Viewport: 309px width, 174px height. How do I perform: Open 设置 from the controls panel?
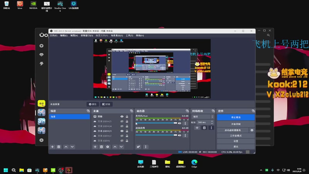236,141
